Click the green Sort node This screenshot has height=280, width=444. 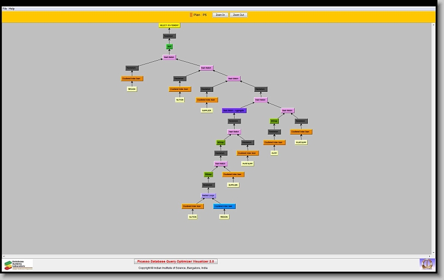point(170,46)
